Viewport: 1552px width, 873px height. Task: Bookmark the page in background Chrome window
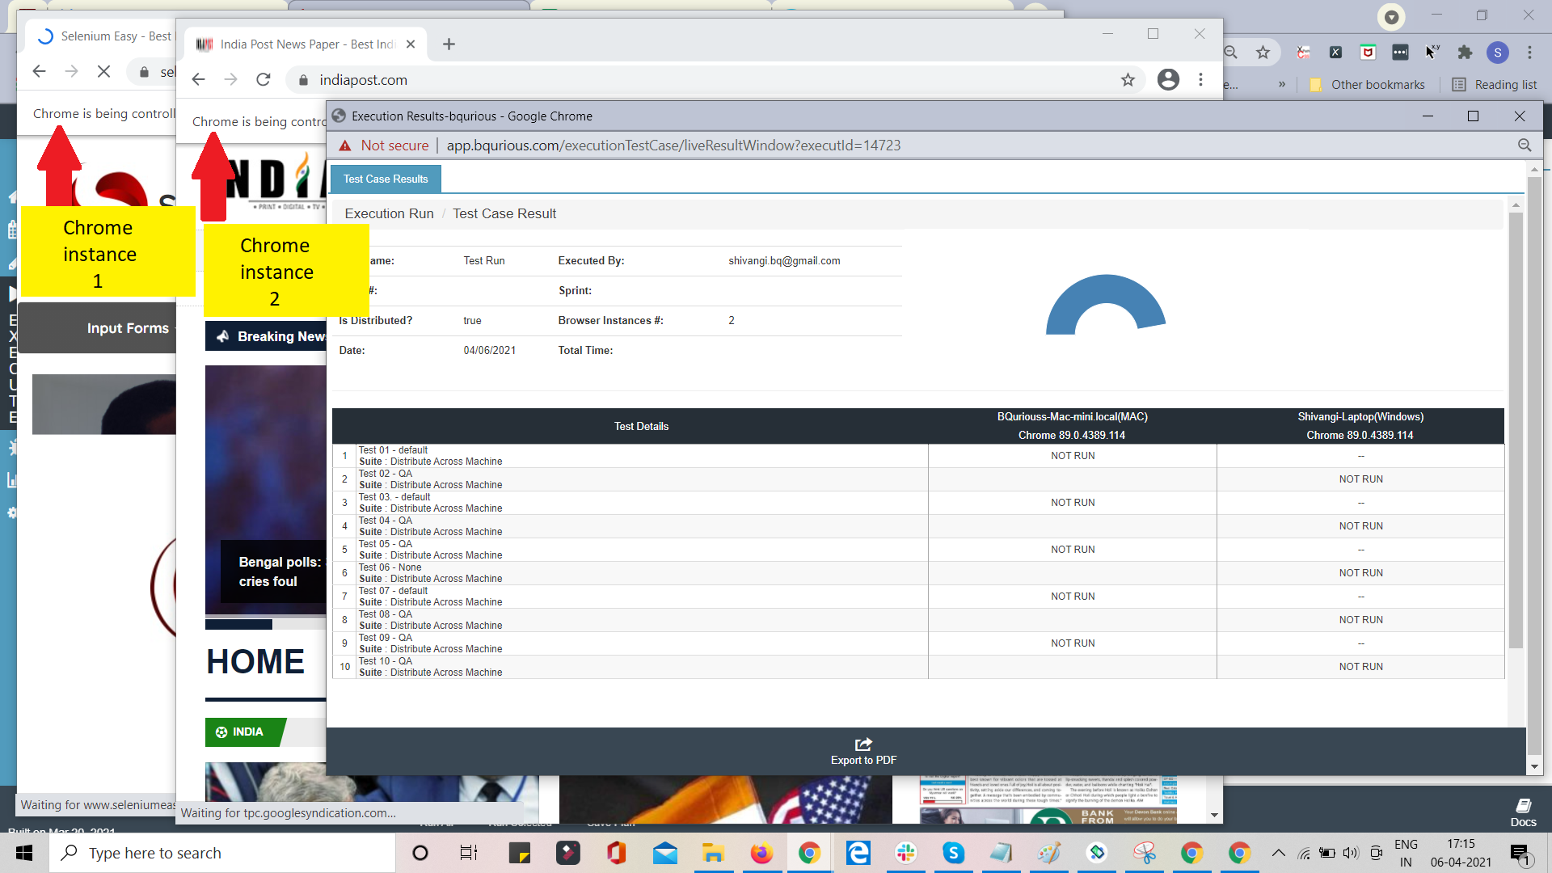pyautogui.click(x=1263, y=53)
